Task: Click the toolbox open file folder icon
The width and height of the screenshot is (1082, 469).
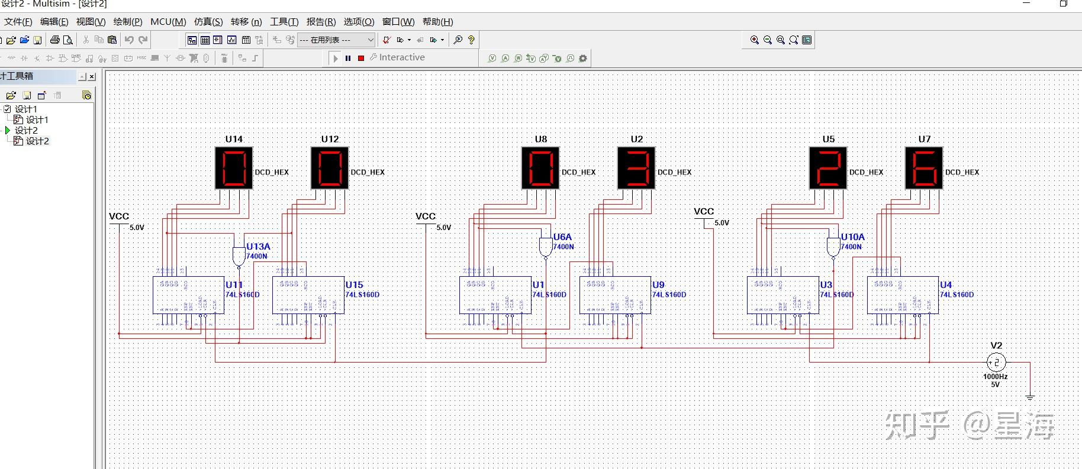Action: click(11, 95)
